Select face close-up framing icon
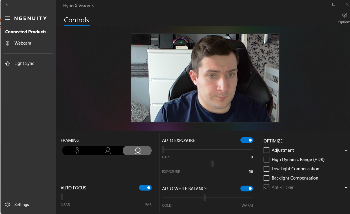The height and width of the screenshot is (214, 350). 137,151
